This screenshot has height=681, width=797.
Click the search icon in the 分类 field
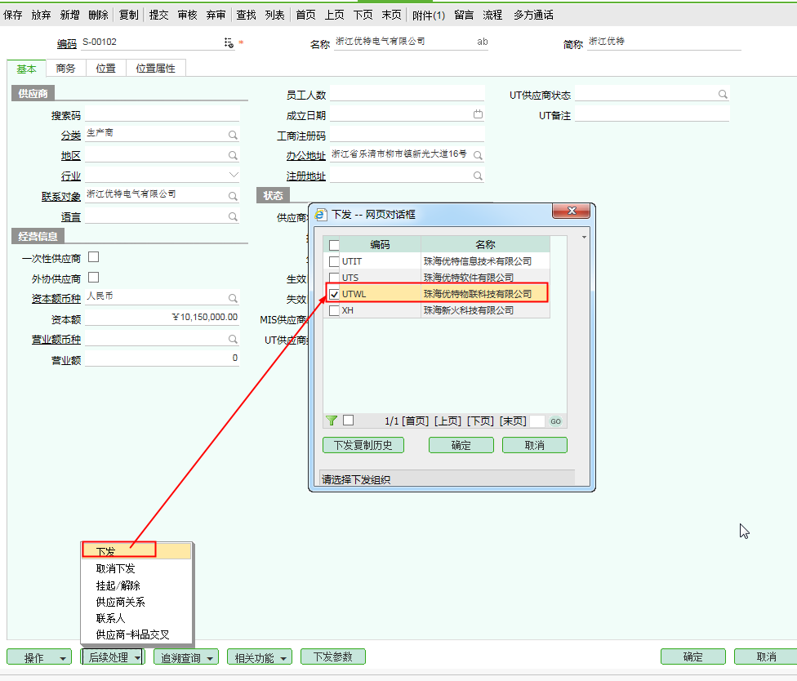click(x=233, y=135)
